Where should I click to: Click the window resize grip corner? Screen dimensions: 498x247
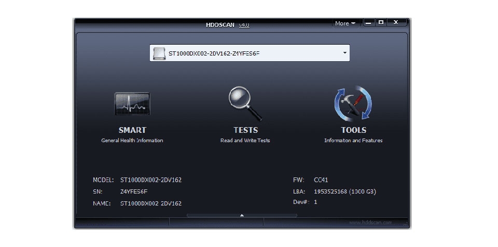pos(406,225)
